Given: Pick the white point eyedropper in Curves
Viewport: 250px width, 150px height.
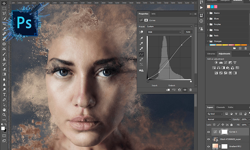Looking at the screenshot, I should (141, 49).
